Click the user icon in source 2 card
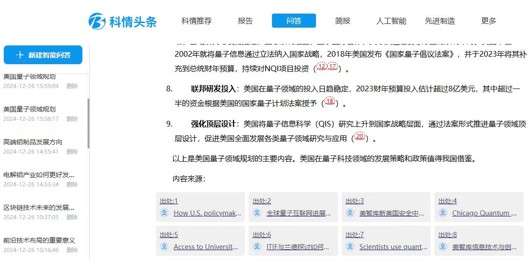The image size is (528, 260). (257, 213)
